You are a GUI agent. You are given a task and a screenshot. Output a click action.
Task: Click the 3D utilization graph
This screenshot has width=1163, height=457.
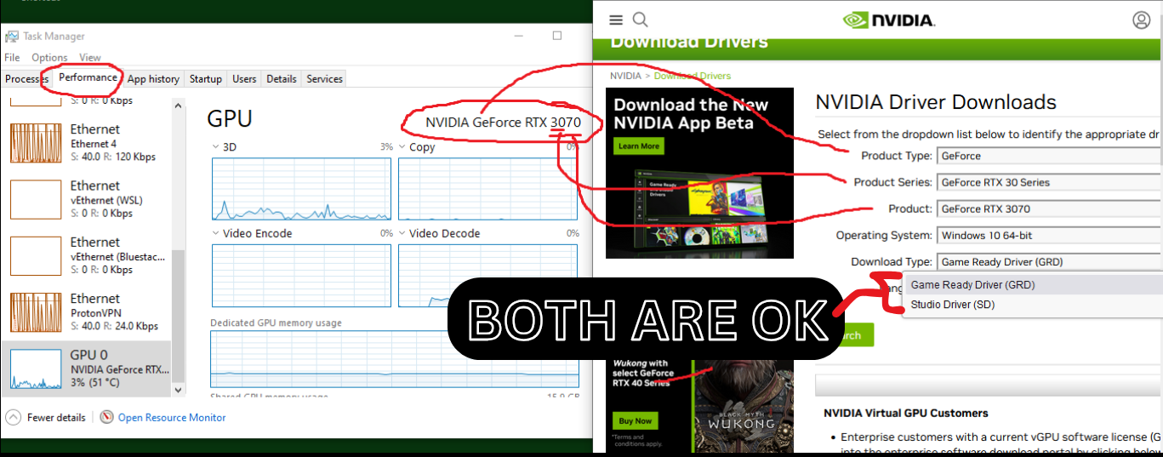click(x=301, y=189)
